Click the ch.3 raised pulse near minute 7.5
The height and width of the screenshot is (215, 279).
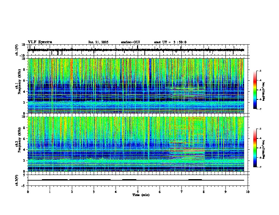195,180
